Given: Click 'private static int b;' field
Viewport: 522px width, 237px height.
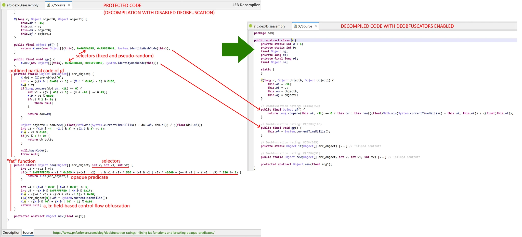Looking at the screenshot, I should [279, 48].
